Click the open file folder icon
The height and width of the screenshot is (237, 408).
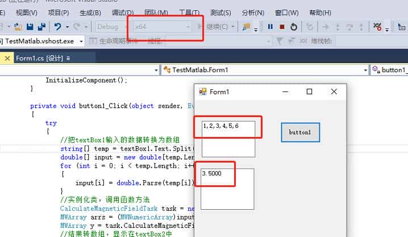pyautogui.click(x=18, y=27)
